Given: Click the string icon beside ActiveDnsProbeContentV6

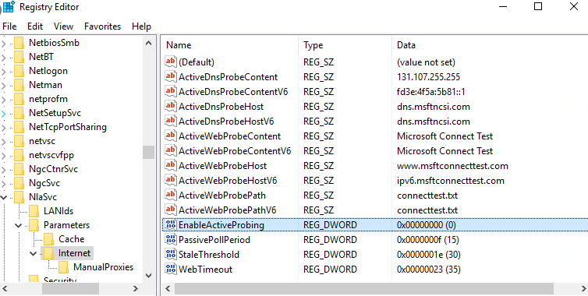Looking at the screenshot, I should pyautogui.click(x=171, y=91).
